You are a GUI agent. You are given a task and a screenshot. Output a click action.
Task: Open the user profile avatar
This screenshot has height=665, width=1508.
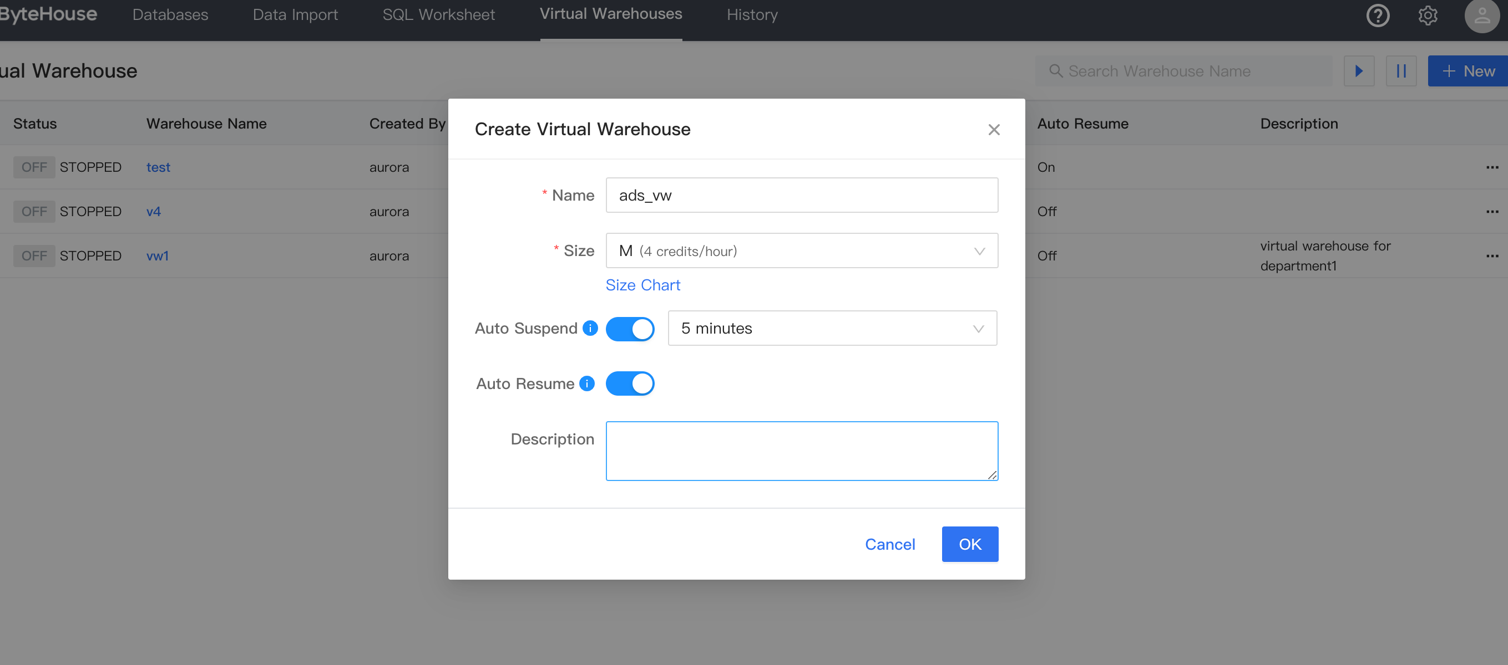click(x=1481, y=15)
